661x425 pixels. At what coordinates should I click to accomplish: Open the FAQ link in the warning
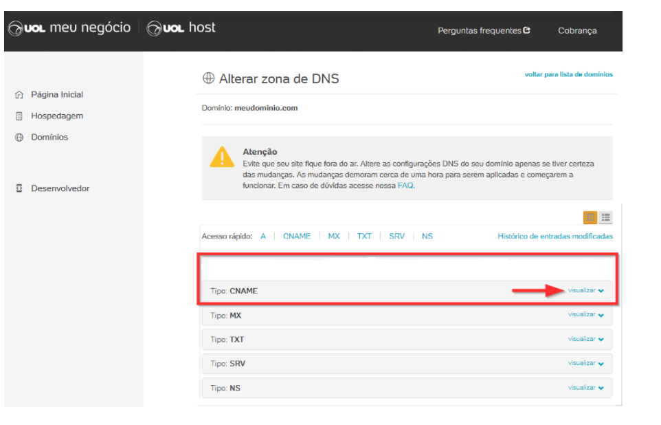tap(406, 186)
